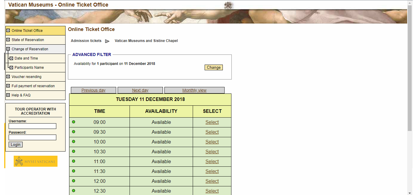Select the 12:30 time slot
Viewport: 417px width, 195px height.
(x=212, y=191)
